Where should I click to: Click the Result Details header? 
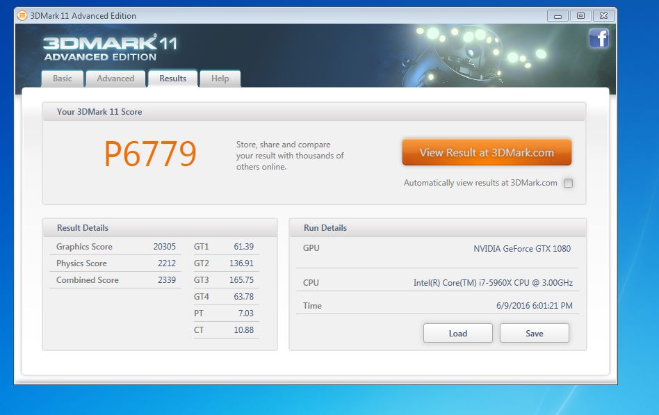[83, 228]
